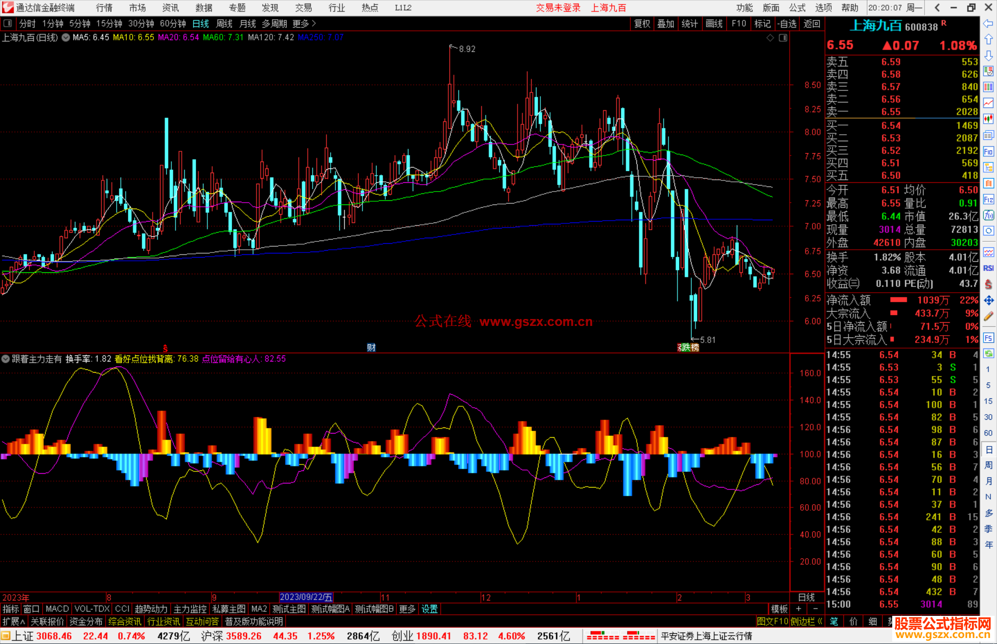Click the back arrow icon in right sidebar

pyautogui.click(x=988, y=24)
